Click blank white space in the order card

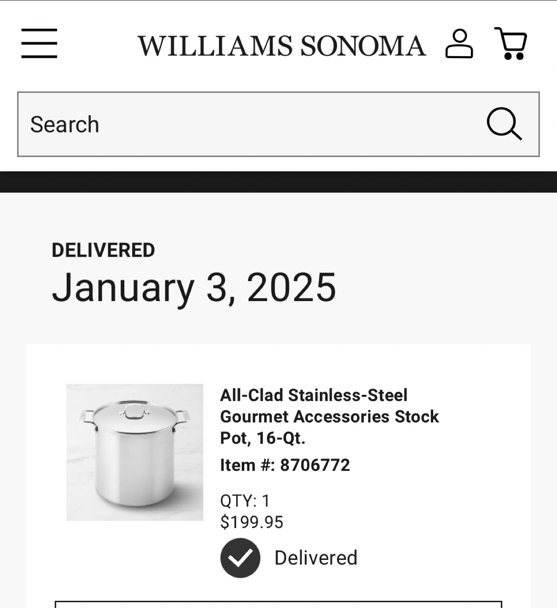pyautogui.click(x=482, y=486)
